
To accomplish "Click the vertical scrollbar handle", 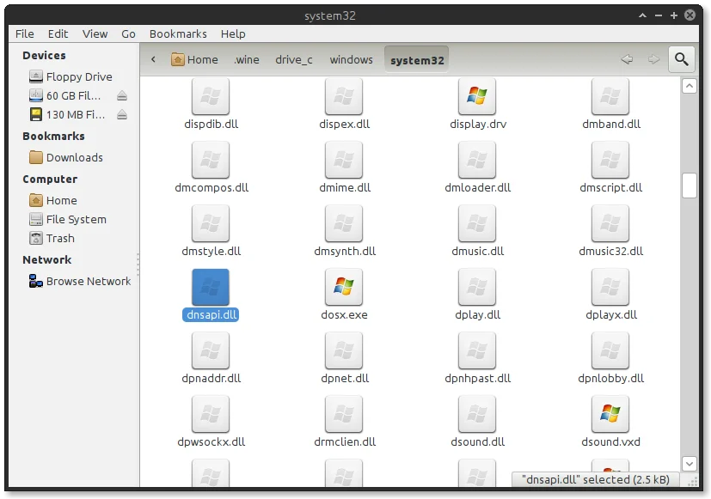I will point(690,186).
